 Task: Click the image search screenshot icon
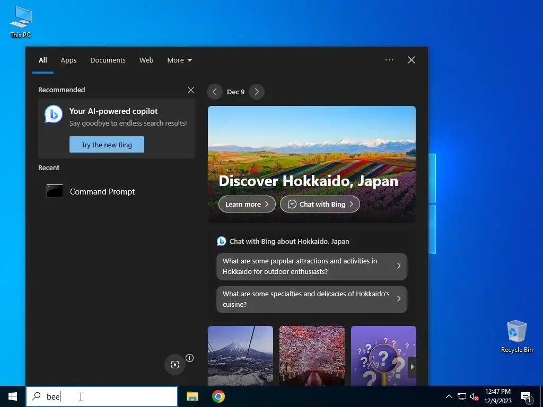point(175,365)
